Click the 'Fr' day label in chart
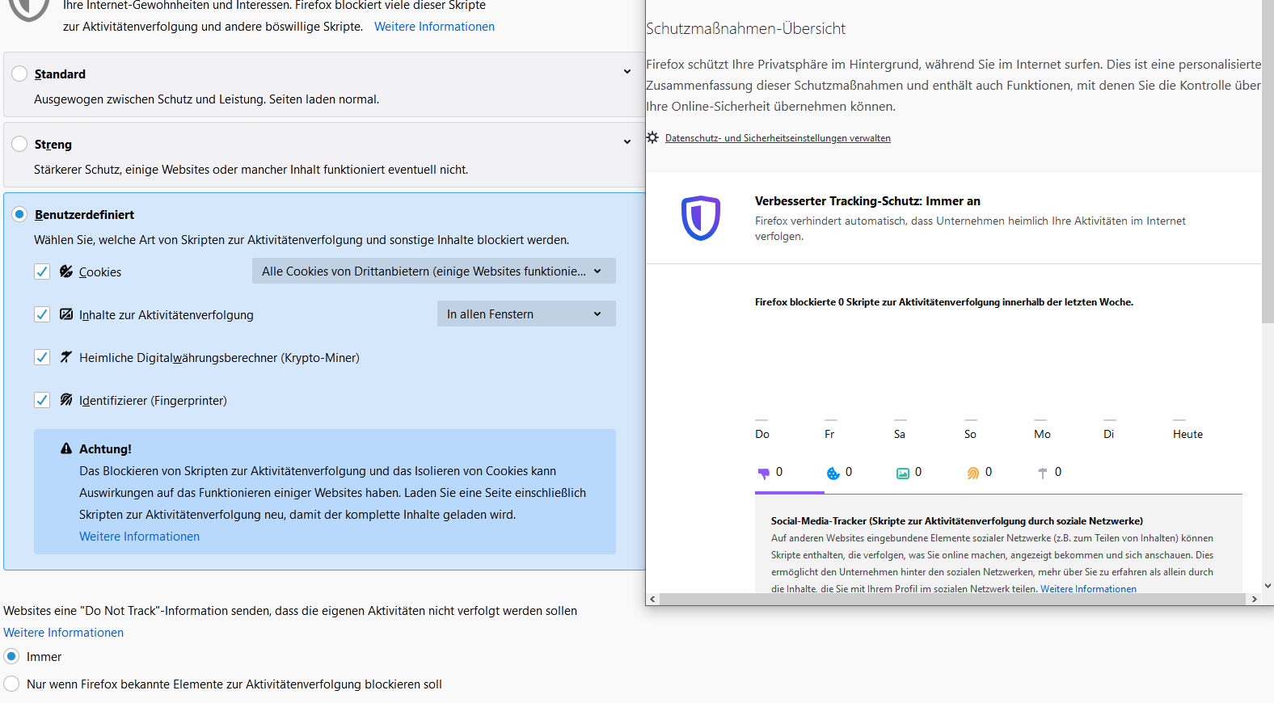 coord(829,434)
